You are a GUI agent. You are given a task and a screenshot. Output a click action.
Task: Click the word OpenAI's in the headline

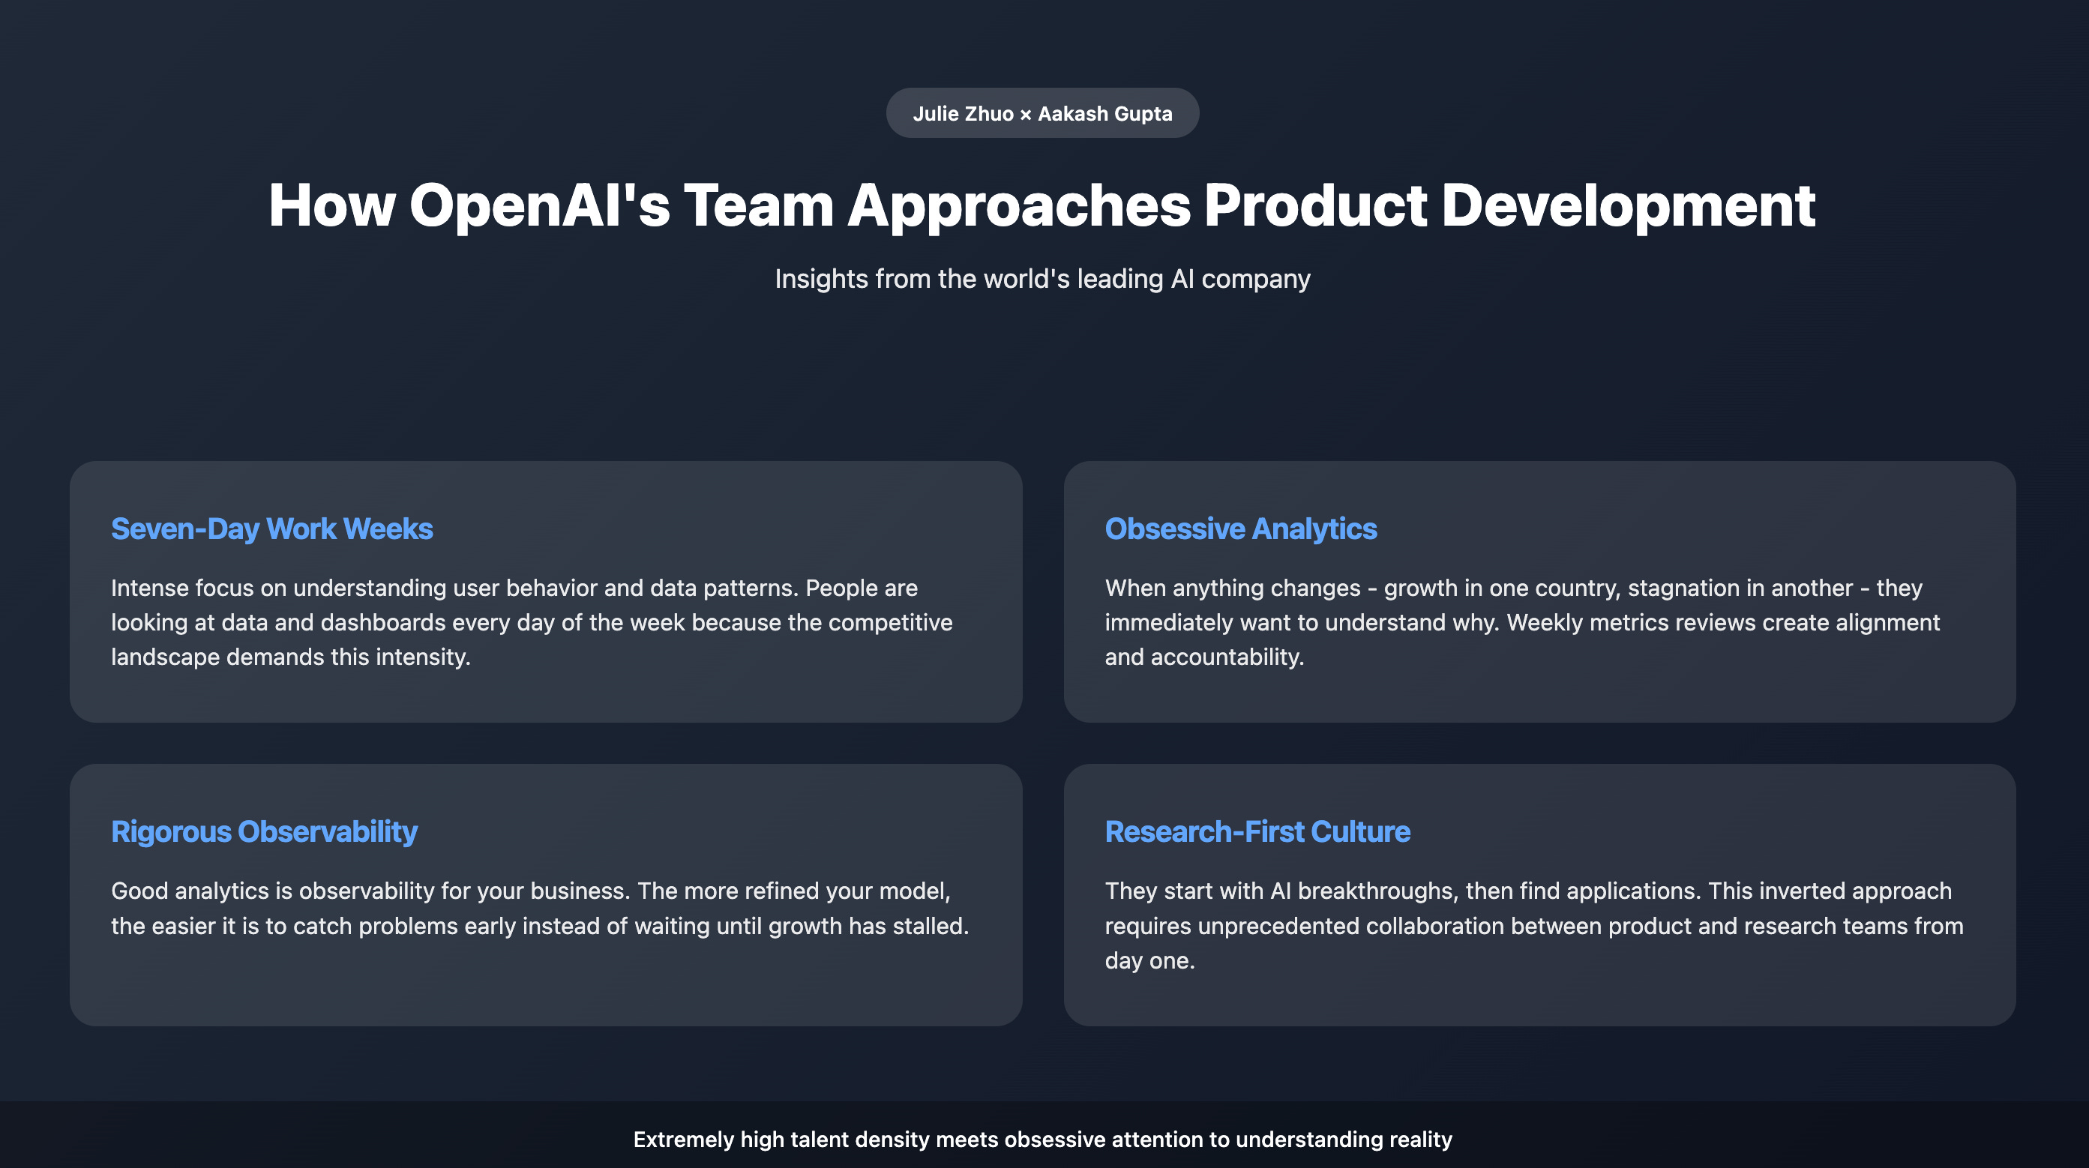click(x=539, y=205)
